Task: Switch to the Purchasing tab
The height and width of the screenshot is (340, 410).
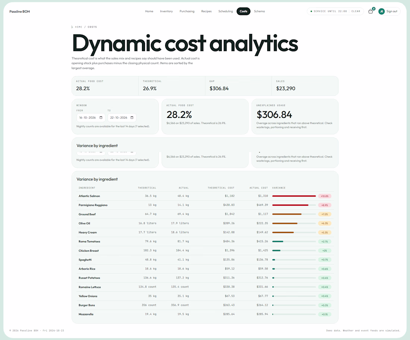Action: tap(187, 11)
